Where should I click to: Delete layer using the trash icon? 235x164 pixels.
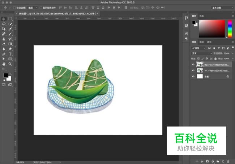[x=228, y=161]
